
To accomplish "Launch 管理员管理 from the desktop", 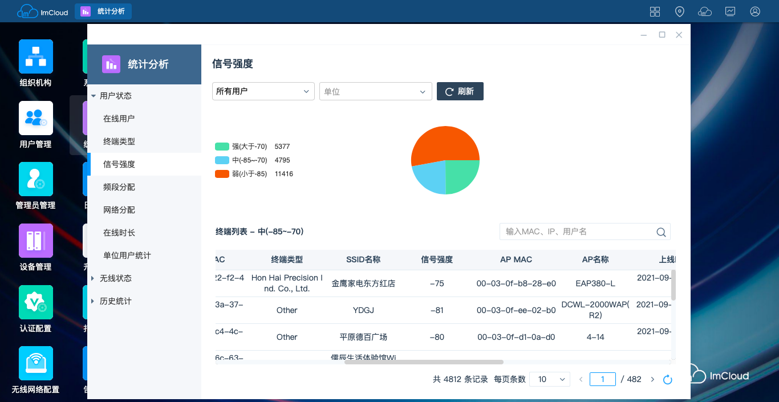I will (35, 180).
